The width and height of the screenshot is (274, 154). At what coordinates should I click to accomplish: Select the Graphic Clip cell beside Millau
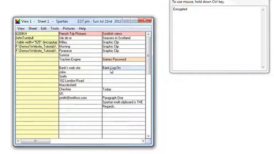point(124,42)
